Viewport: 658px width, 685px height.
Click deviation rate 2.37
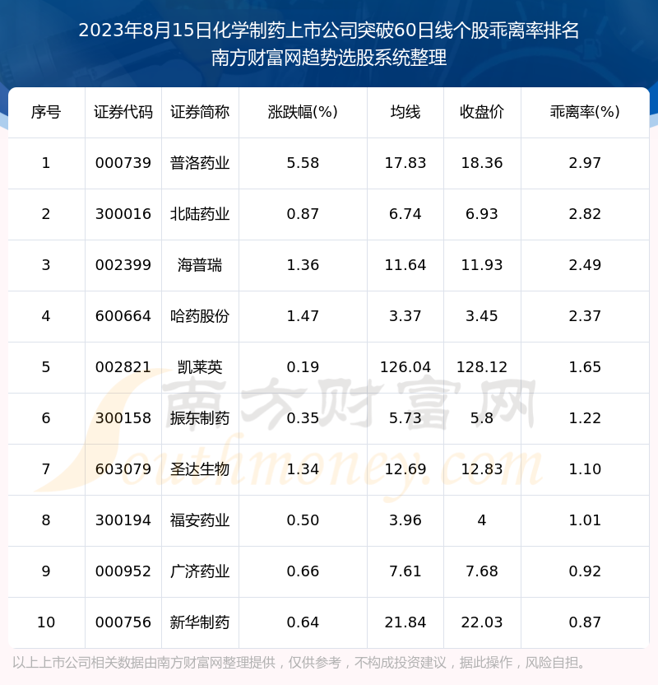tap(585, 316)
